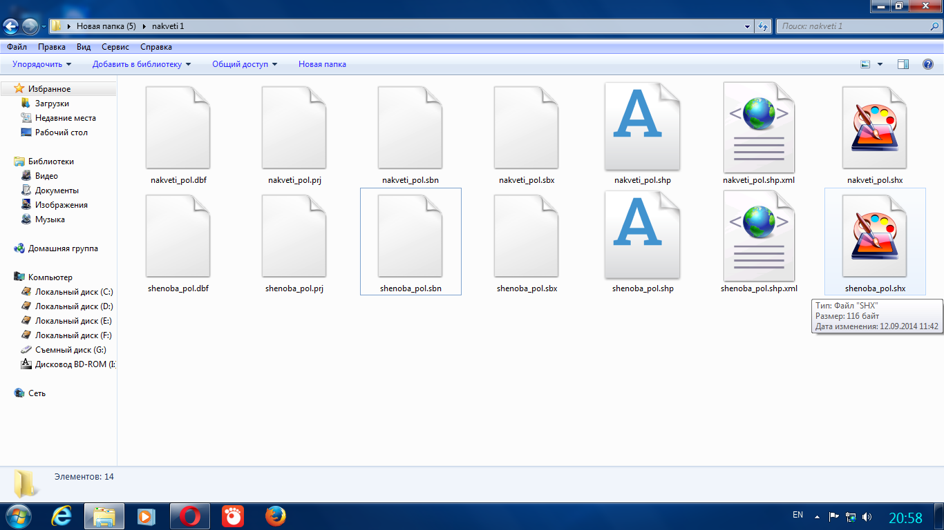Start search with the magnifier icon
944x530 pixels.
click(x=934, y=26)
